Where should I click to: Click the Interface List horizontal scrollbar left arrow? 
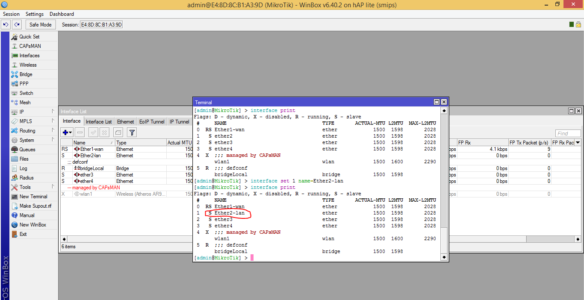(64, 239)
